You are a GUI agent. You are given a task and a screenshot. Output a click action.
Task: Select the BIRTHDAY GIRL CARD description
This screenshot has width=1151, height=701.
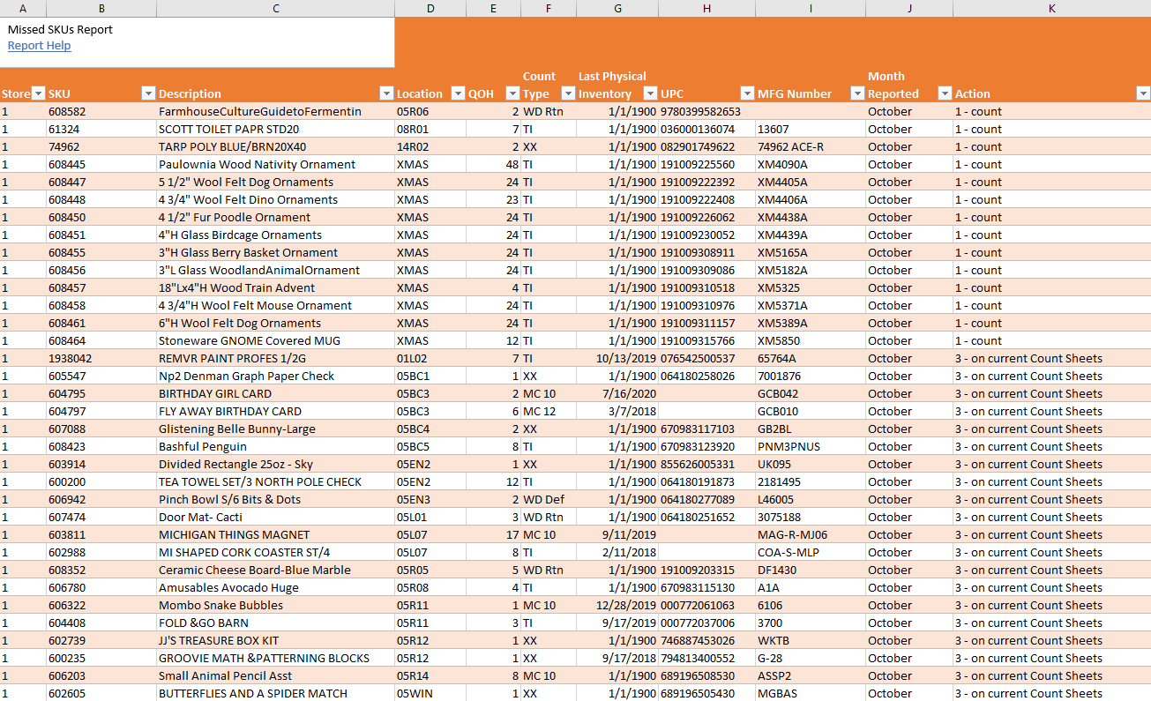click(x=276, y=393)
